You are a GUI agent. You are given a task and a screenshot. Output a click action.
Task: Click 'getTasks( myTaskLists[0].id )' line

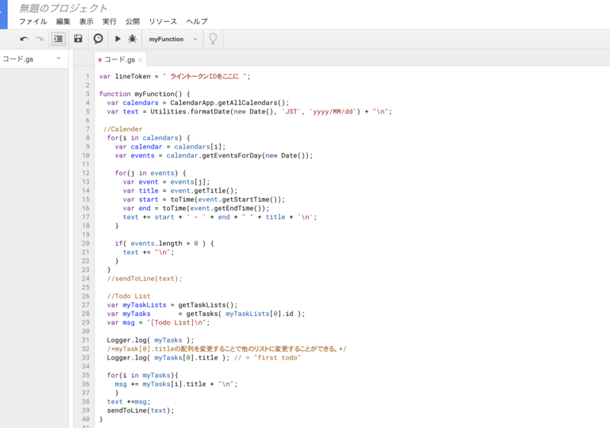coord(243,314)
